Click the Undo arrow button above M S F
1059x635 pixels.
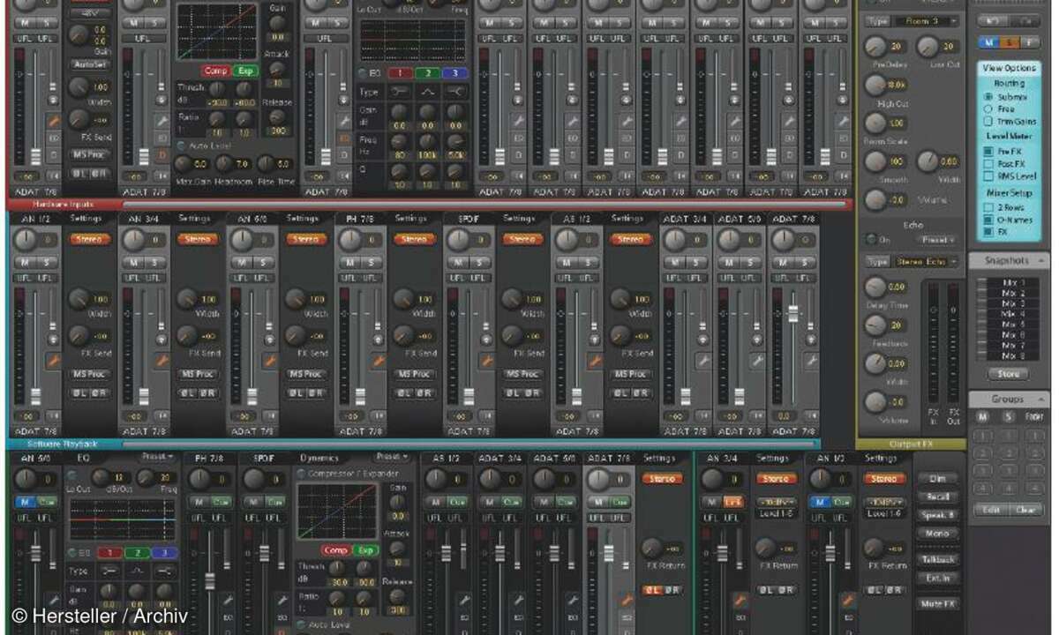point(993,19)
